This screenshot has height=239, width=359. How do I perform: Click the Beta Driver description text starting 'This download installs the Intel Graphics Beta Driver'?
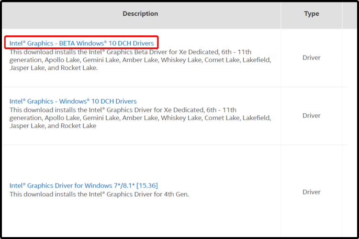tap(140, 60)
